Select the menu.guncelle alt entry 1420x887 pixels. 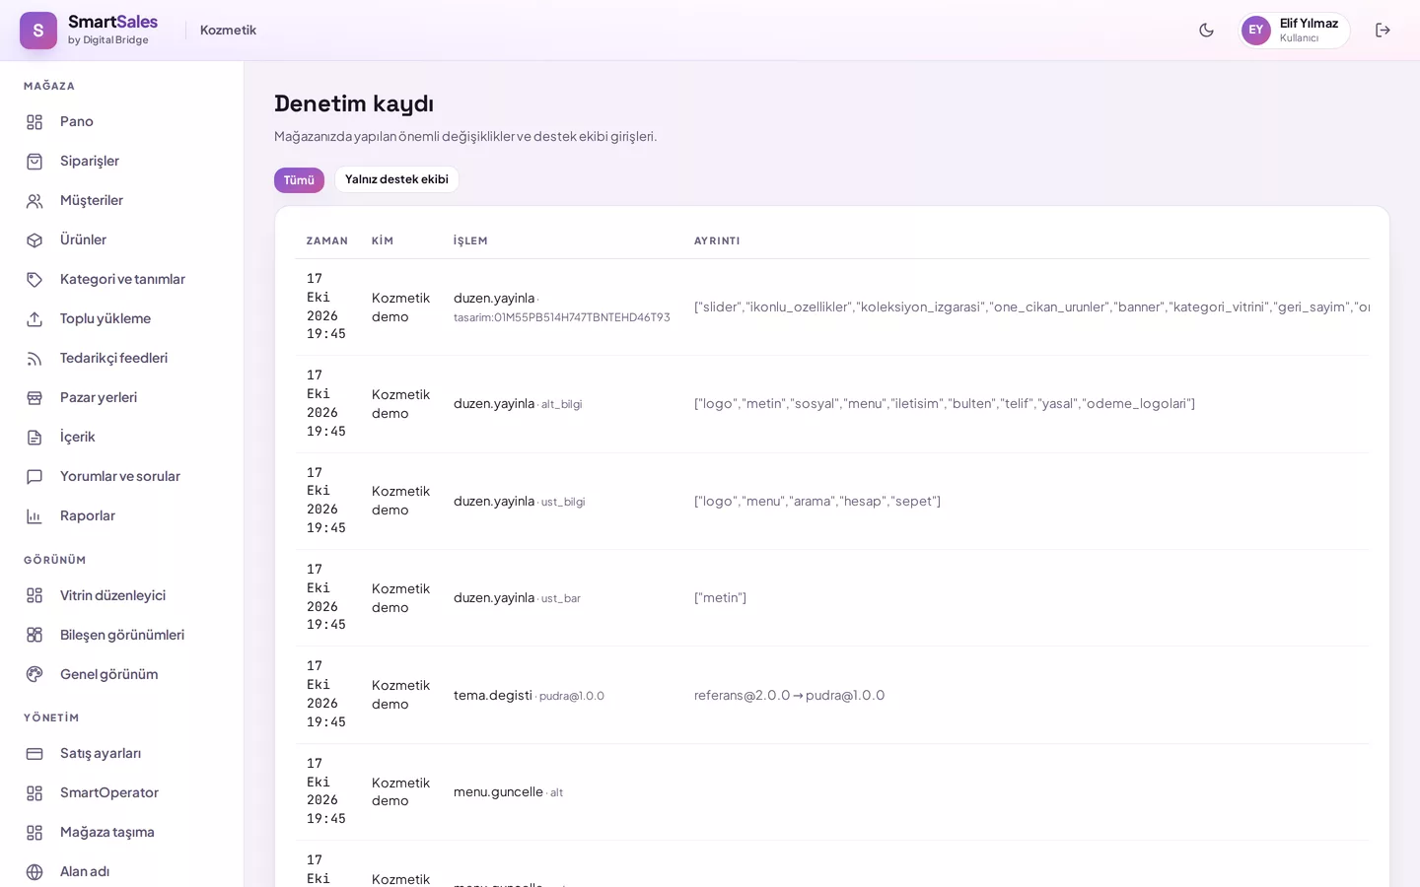pos(508,792)
